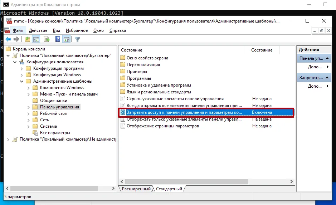Expand the Конфигурация Windows node
Viewport: 336px width, 205px height.
pos(21,75)
